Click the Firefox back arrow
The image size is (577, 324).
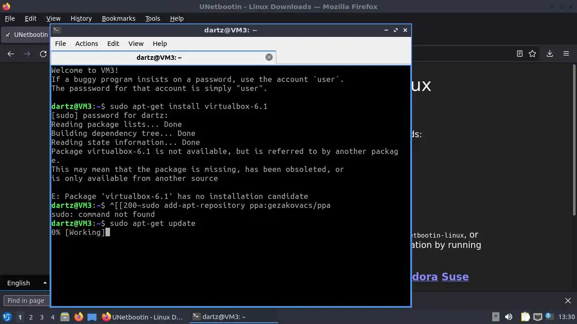[x=11, y=54]
